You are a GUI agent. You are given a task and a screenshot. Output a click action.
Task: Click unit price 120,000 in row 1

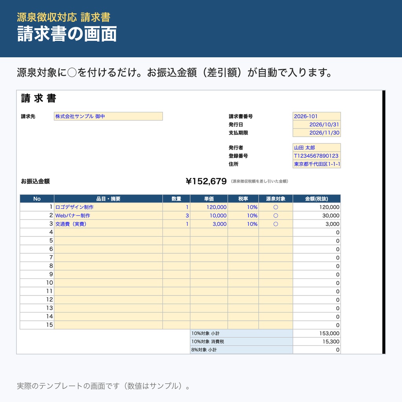[209, 207]
